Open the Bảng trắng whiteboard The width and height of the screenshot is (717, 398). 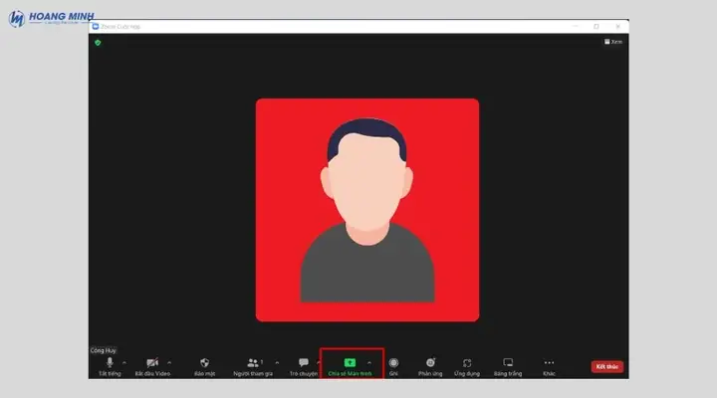pyautogui.click(x=508, y=366)
